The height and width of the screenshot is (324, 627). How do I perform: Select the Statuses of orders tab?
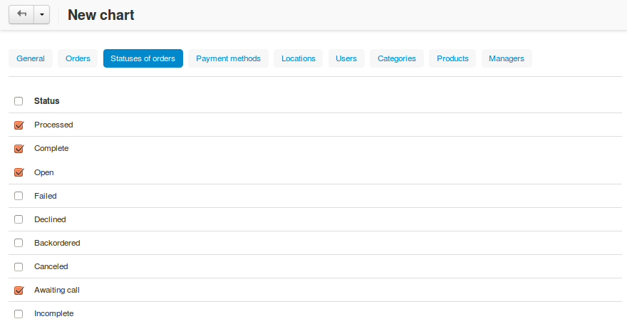click(142, 58)
